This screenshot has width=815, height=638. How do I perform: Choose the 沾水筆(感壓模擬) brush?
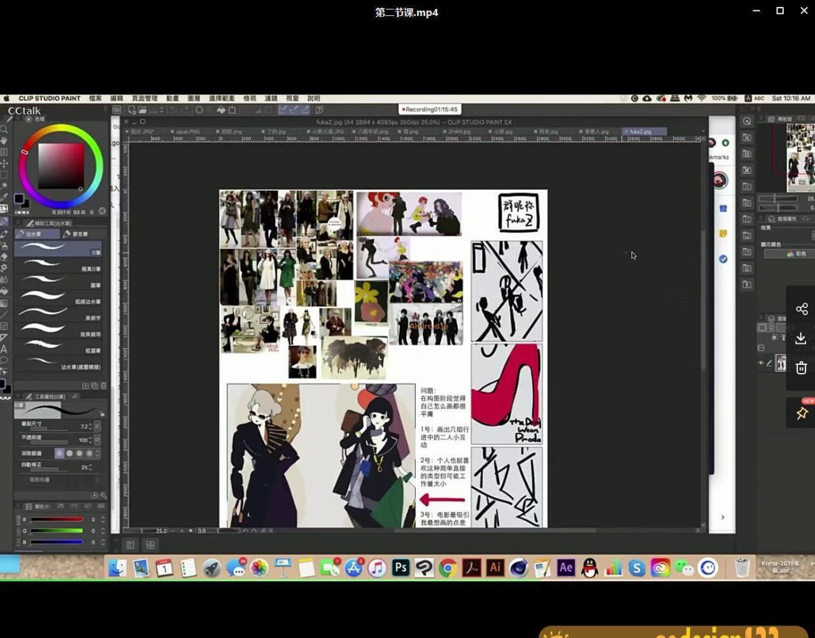57,363
